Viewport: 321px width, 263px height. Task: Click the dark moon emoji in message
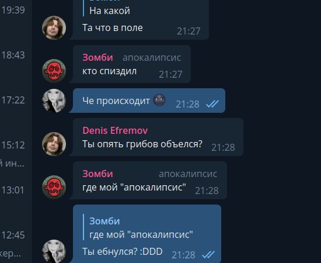tap(159, 100)
